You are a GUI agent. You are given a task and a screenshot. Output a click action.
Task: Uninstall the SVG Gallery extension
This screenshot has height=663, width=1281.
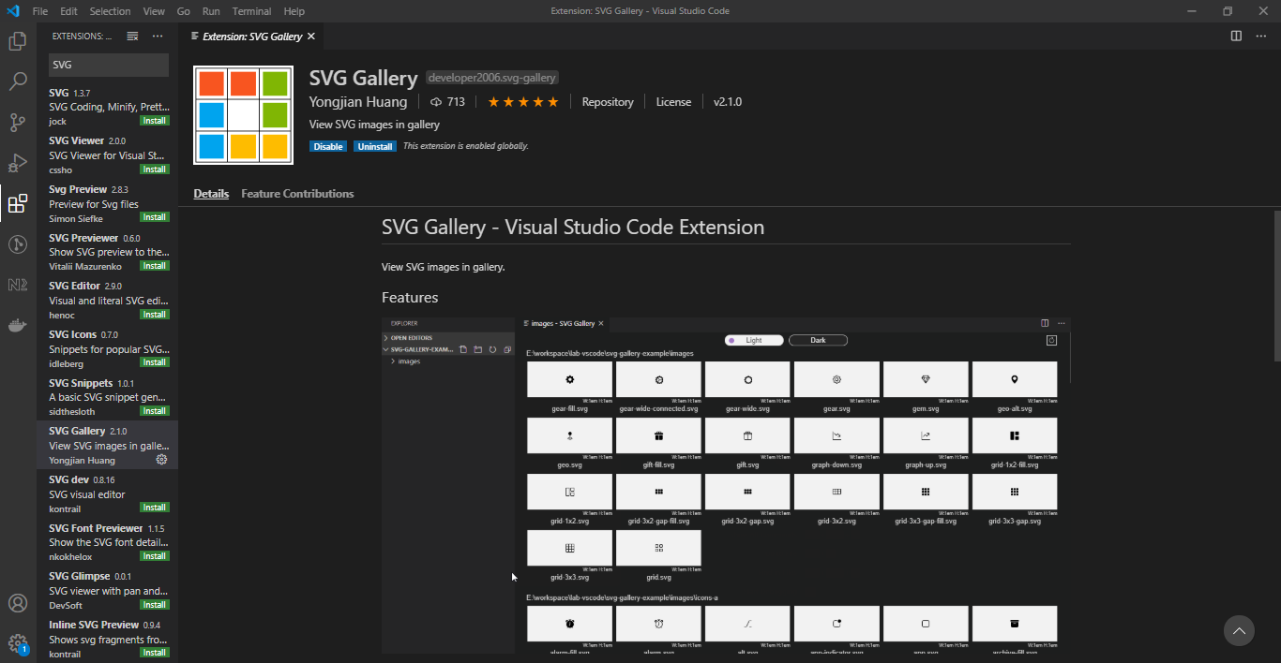pyautogui.click(x=374, y=146)
